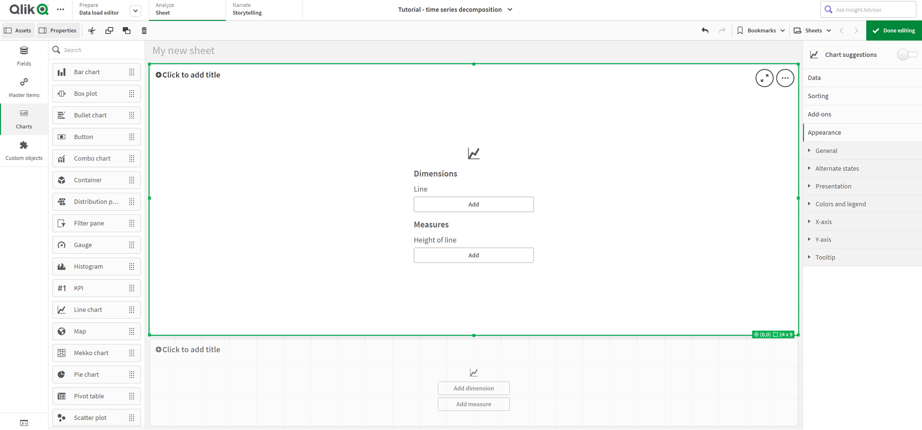Go to previous sheet arrow
This screenshot has height=430, width=922.
coord(841,30)
